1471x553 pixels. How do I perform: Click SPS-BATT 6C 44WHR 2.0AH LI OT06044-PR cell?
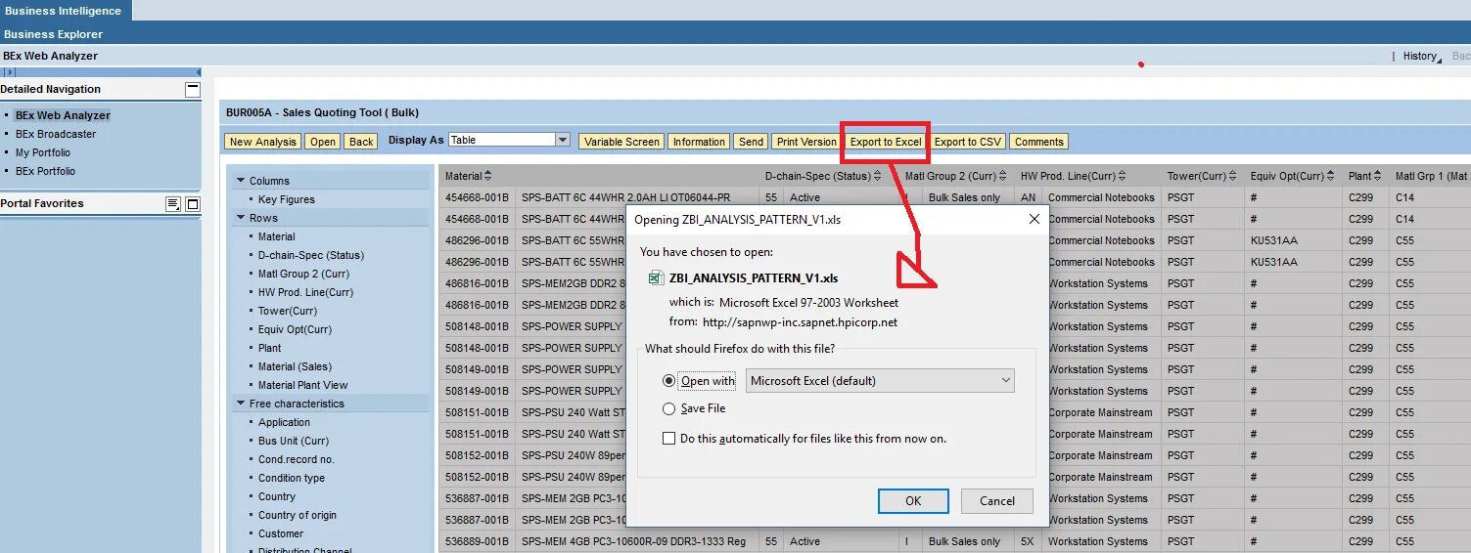tap(638, 197)
